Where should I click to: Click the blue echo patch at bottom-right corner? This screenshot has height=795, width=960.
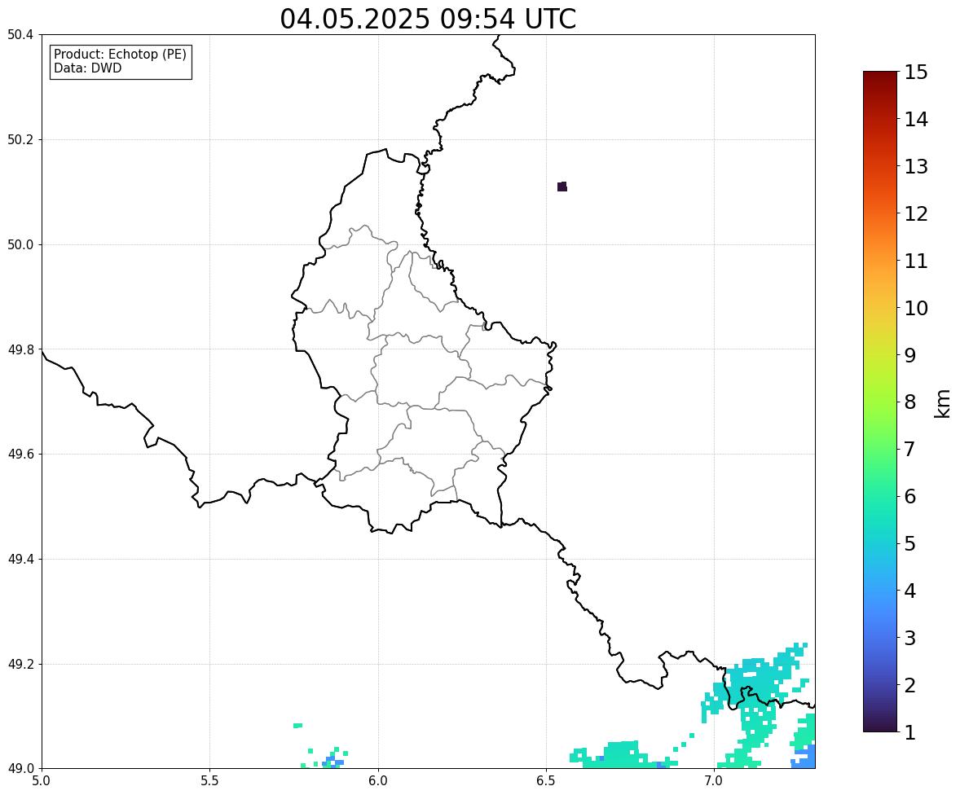(x=805, y=757)
